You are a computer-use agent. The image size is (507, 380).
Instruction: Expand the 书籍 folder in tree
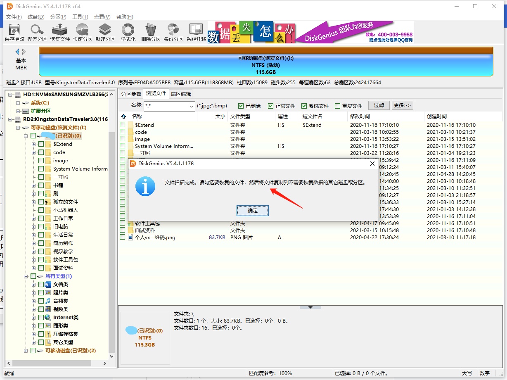click(x=34, y=185)
